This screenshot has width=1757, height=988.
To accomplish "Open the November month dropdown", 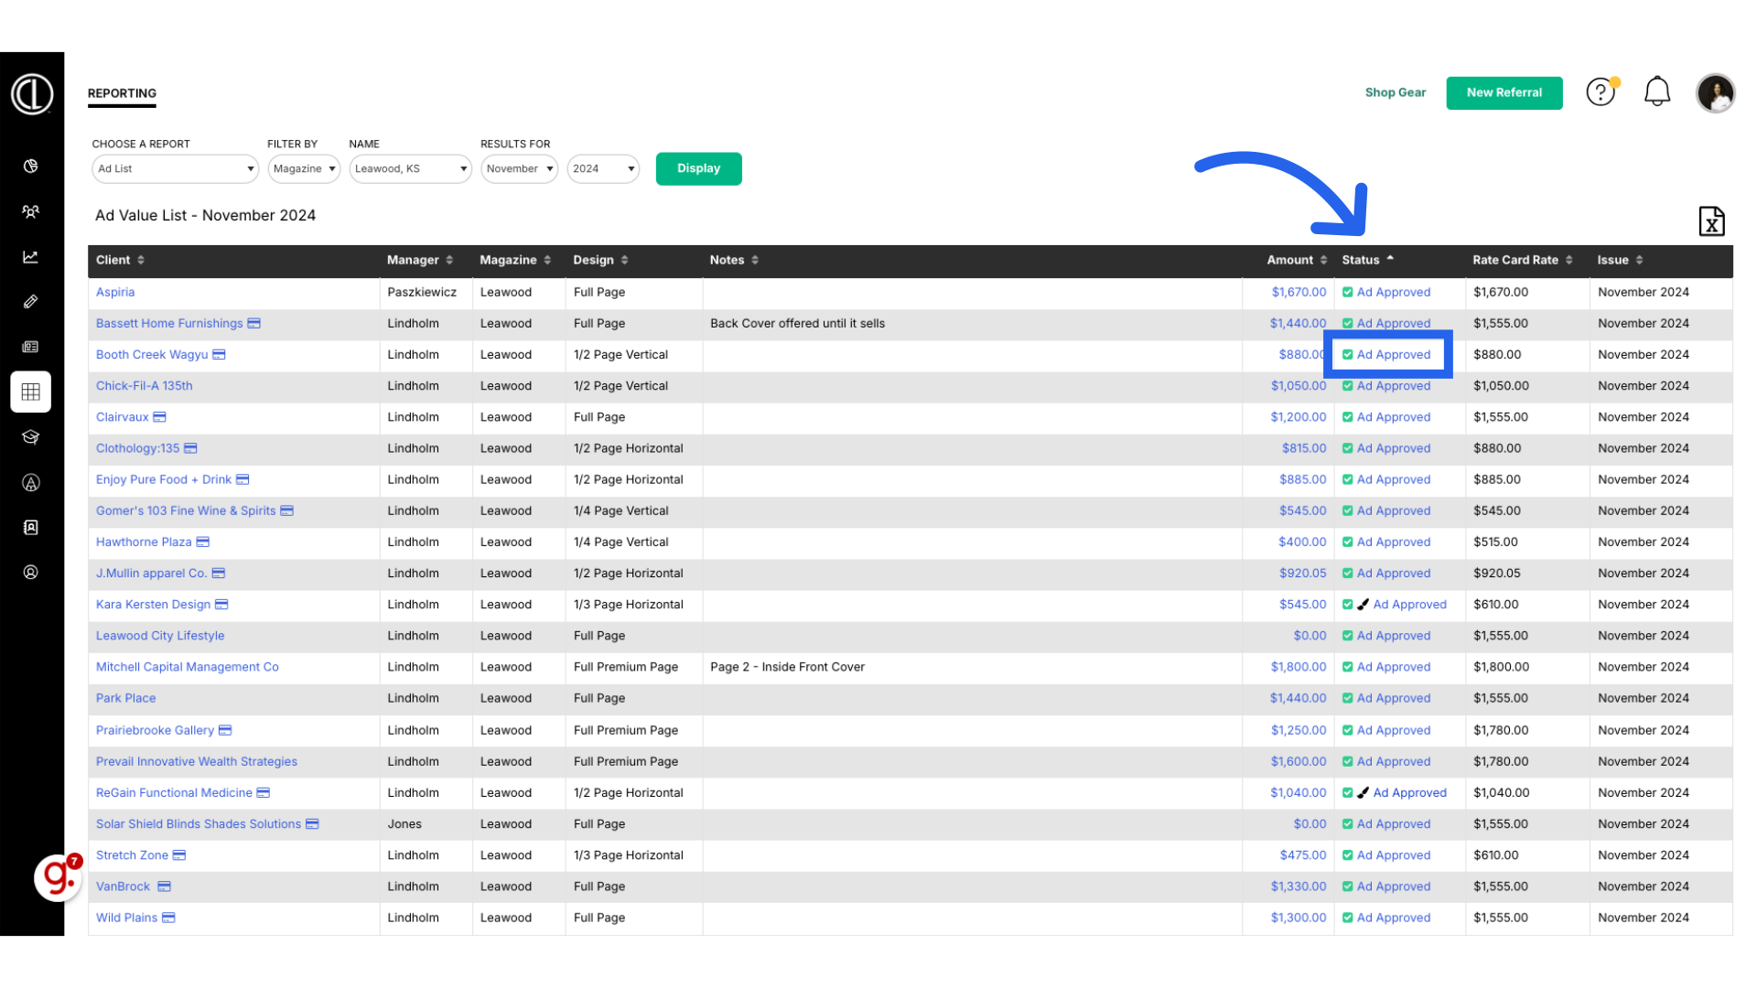I will (x=519, y=168).
